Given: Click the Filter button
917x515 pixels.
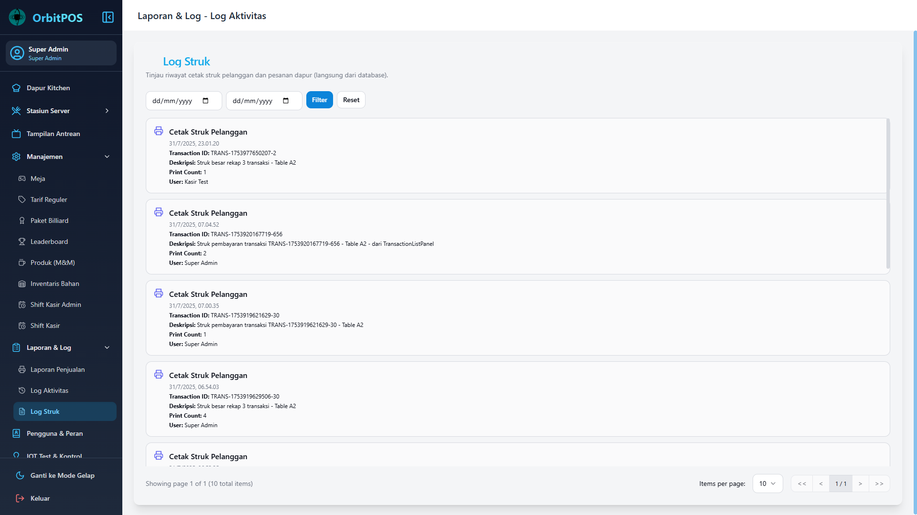Looking at the screenshot, I should [319, 100].
